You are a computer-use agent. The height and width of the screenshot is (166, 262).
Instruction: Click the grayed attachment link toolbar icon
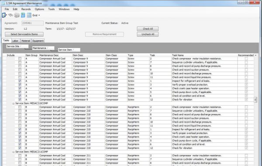pyautogui.click(x=10, y=15)
